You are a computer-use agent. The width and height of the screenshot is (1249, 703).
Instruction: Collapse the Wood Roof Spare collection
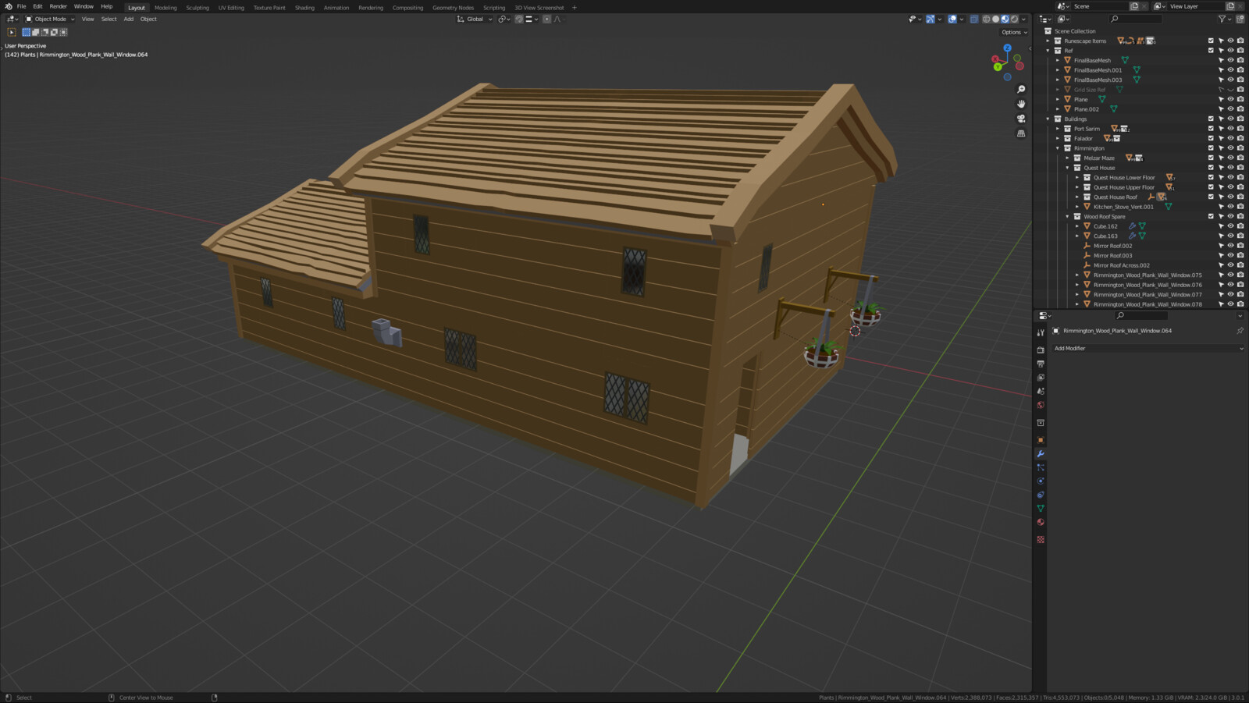(1068, 216)
